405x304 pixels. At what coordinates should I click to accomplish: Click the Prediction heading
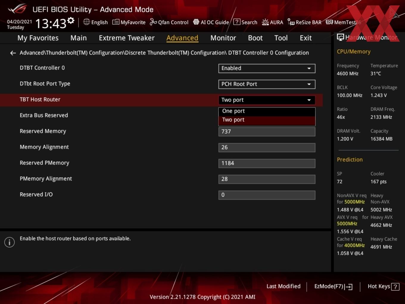point(350,159)
